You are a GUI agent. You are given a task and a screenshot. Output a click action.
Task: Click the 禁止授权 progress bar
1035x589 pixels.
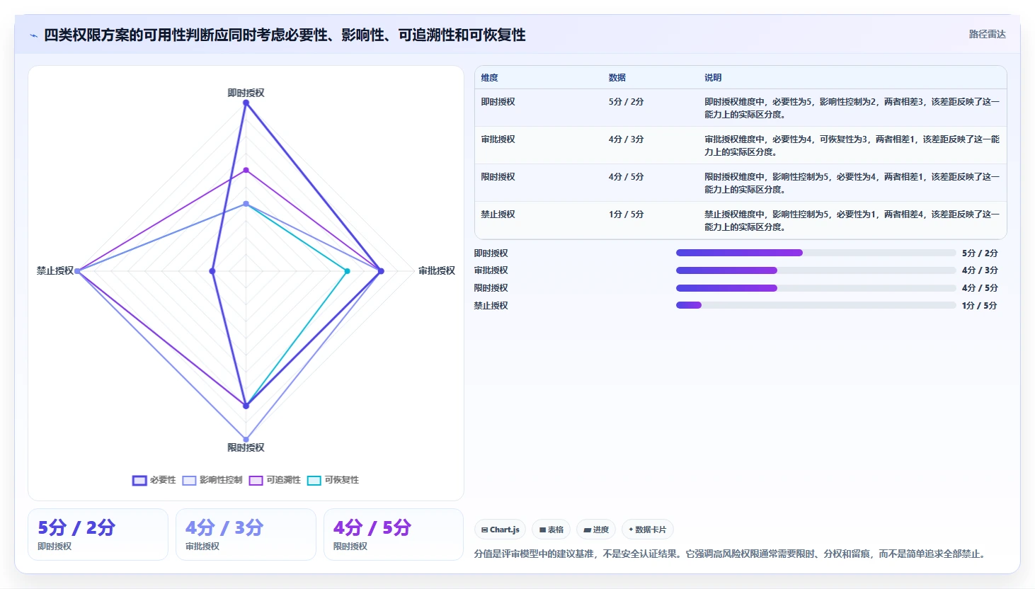point(816,305)
